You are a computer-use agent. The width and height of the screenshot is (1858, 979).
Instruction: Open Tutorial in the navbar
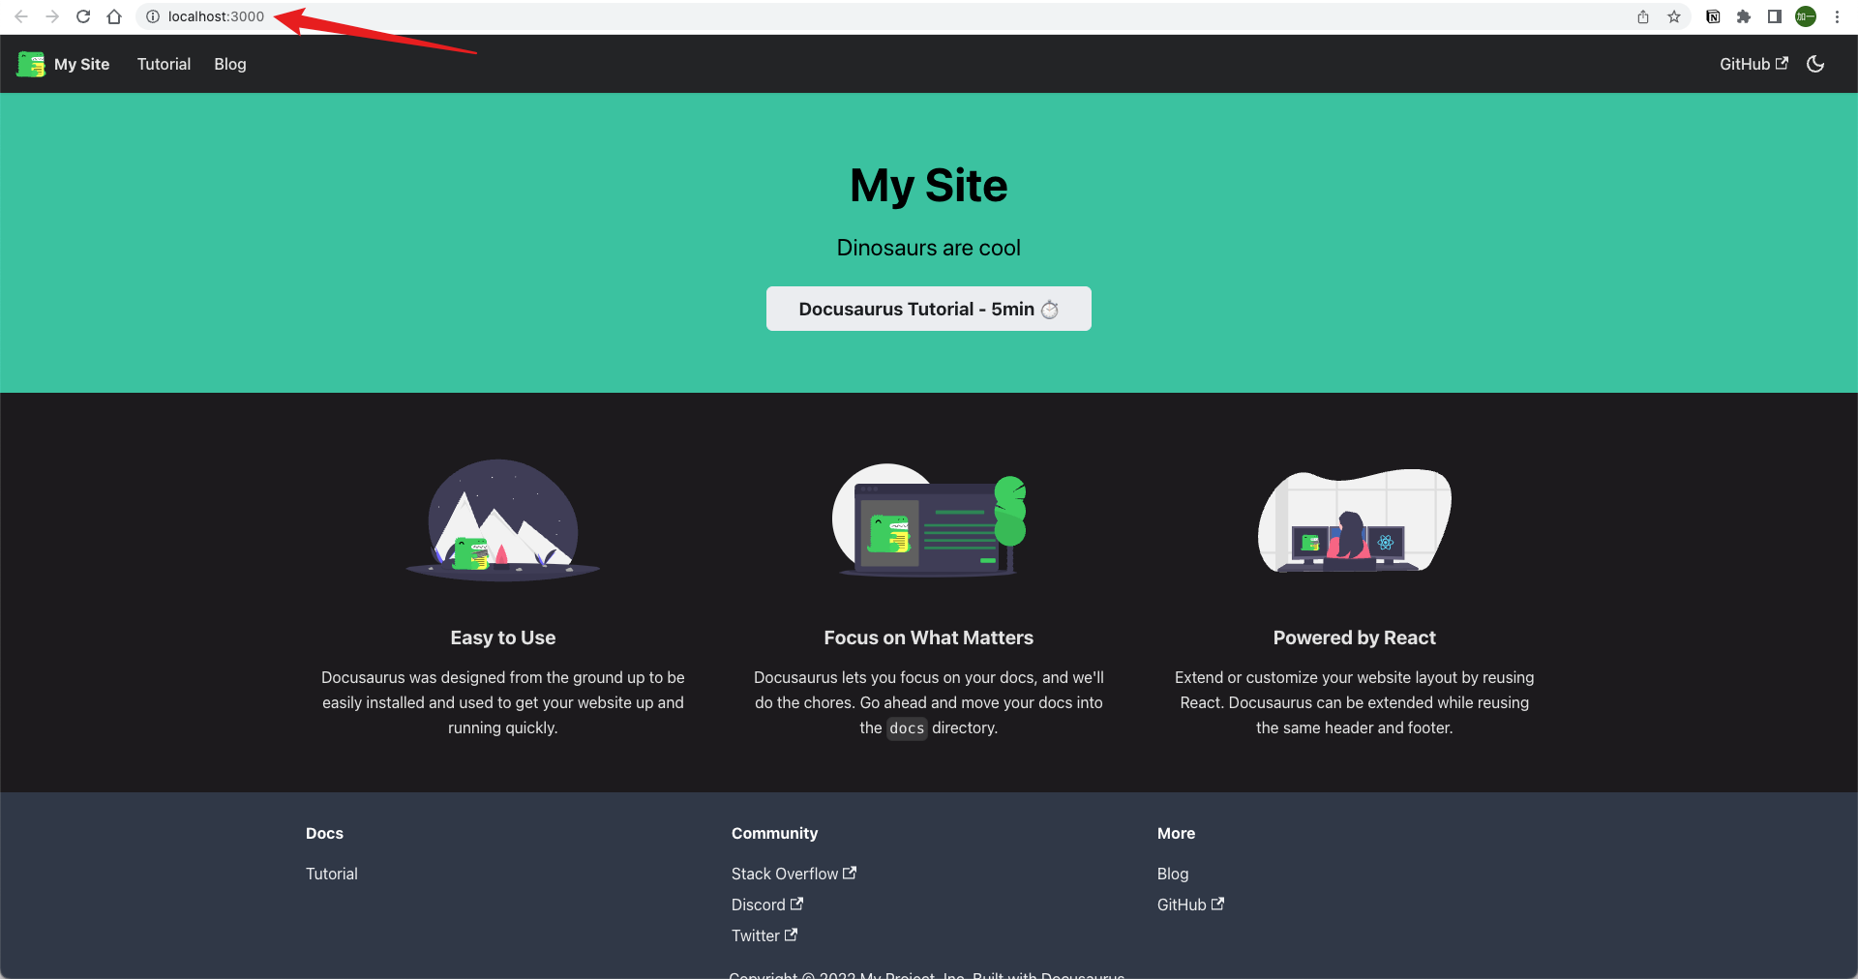[164, 64]
